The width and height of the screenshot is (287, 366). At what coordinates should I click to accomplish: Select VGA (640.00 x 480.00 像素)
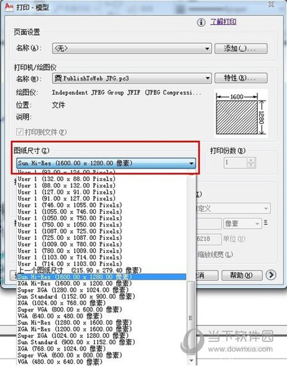coord(102,316)
